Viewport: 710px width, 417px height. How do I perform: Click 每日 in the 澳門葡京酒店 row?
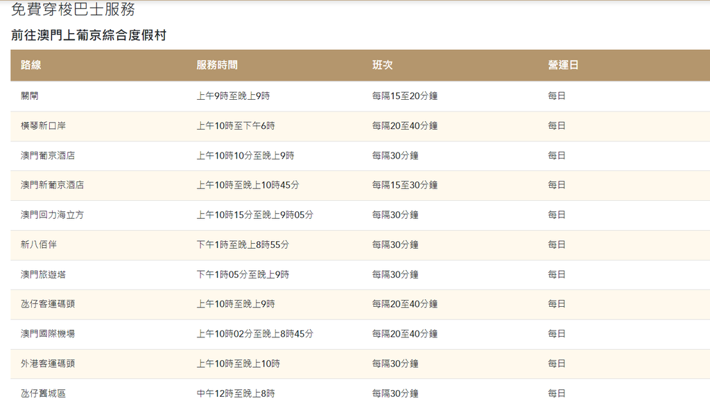pyautogui.click(x=557, y=156)
